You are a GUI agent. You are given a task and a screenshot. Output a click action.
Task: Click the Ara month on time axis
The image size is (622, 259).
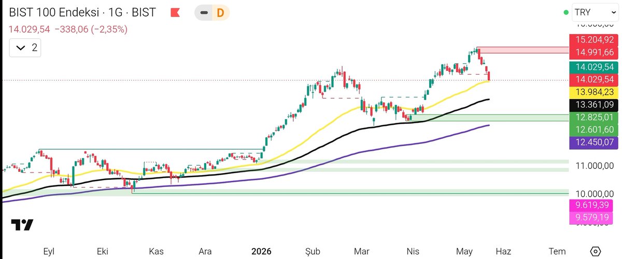pyautogui.click(x=205, y=251)
